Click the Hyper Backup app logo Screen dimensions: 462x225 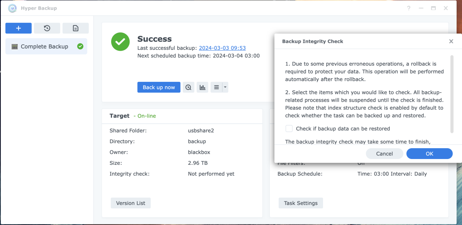(12, 8)
